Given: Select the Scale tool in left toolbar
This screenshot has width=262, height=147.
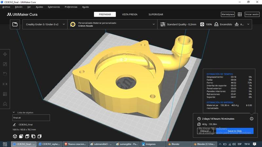Looking at the screenshot, I should coord(5,64).
